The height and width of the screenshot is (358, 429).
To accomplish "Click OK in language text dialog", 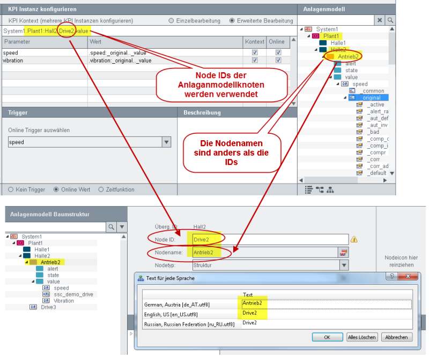I will point(326,337).
